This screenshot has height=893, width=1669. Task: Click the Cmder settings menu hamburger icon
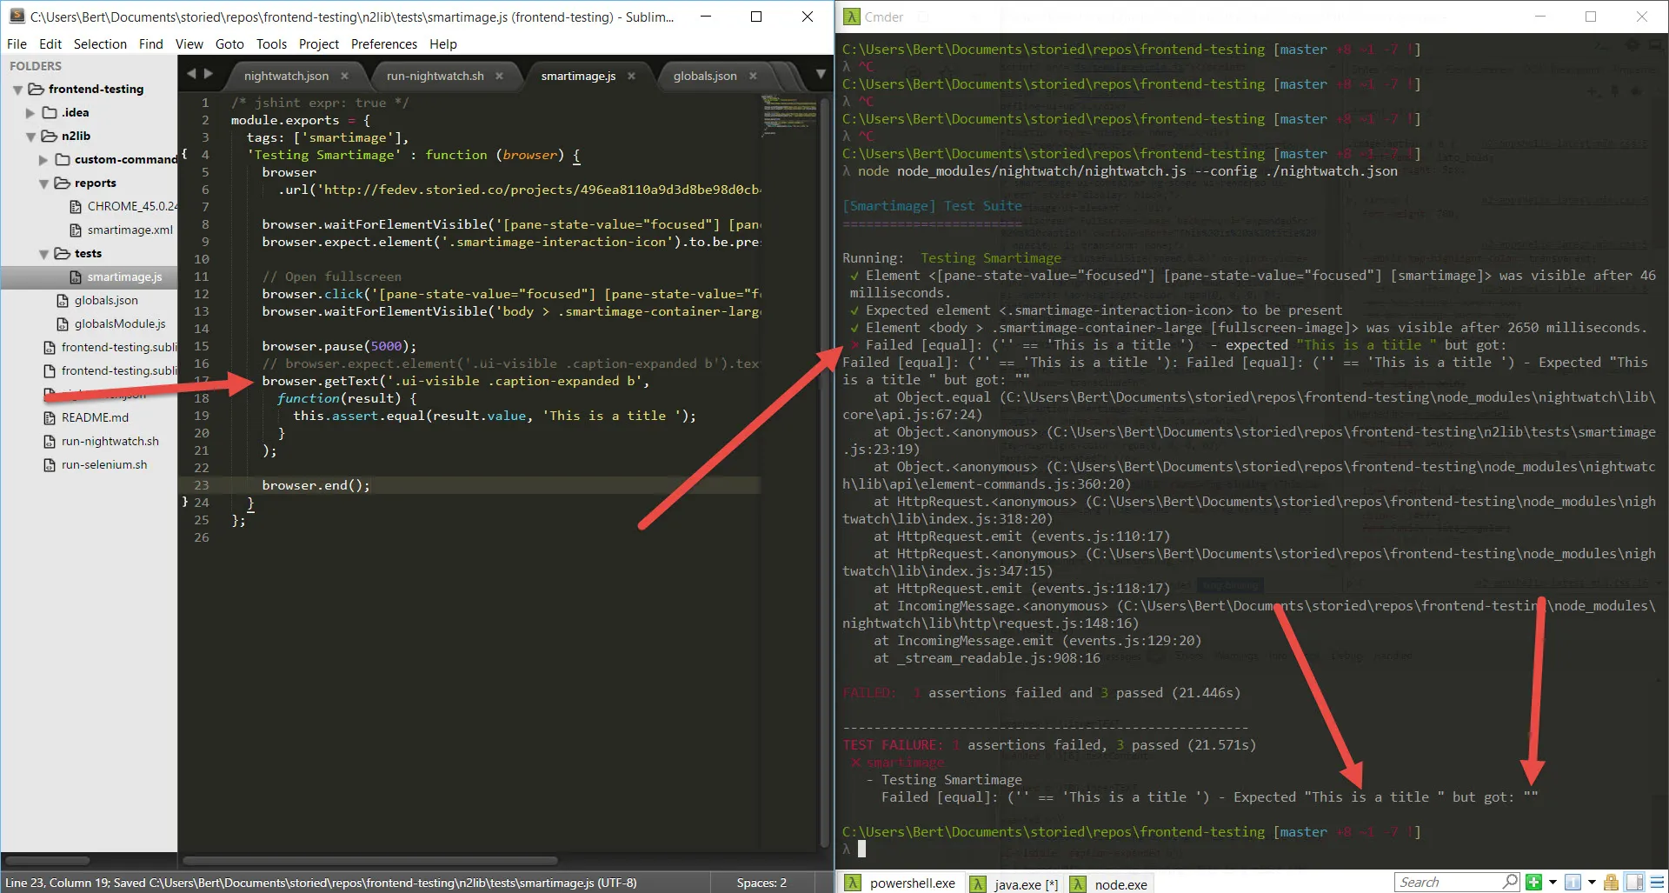(1657, 882)
